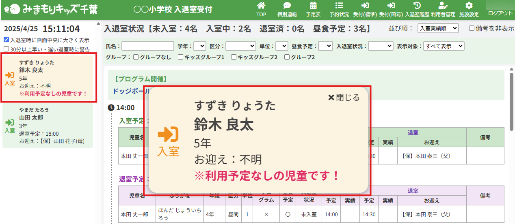Select 山田 太郎 card in sidebar
This screenshot has width=515, height=224.
48,126
